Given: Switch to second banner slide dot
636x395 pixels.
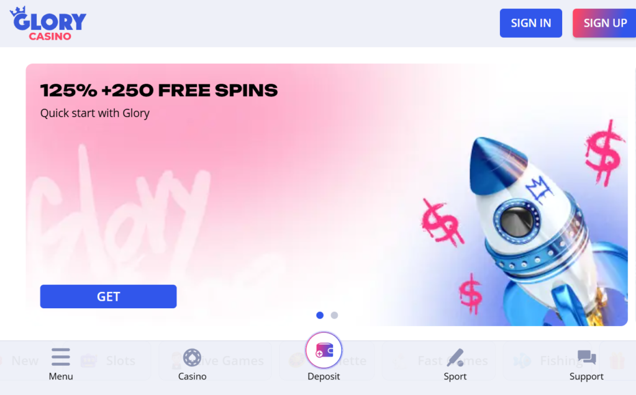Looking at the screenshot, I should point(334,315).
